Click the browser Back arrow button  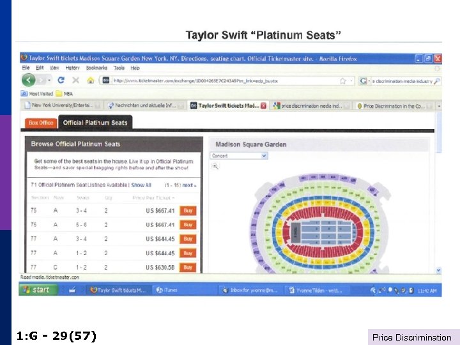(29, 80)
